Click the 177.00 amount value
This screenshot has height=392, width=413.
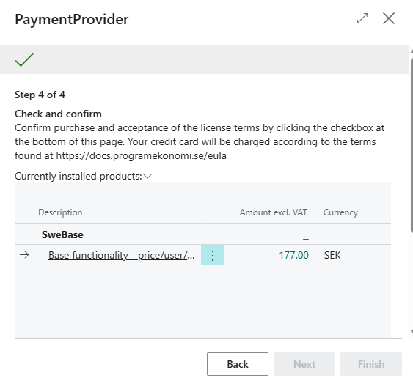293,255
